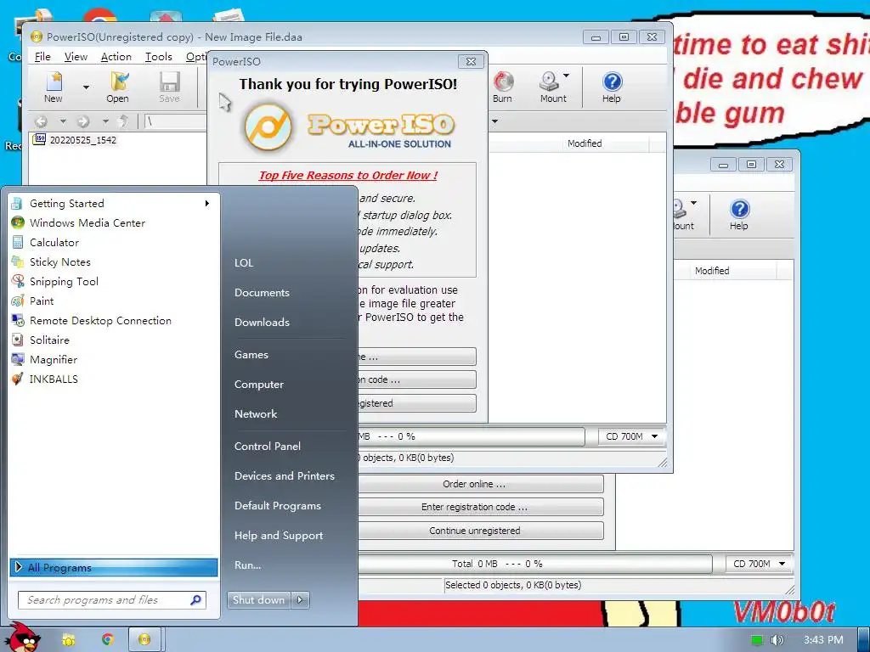Open the Action menu

click(x=116, y=57)
